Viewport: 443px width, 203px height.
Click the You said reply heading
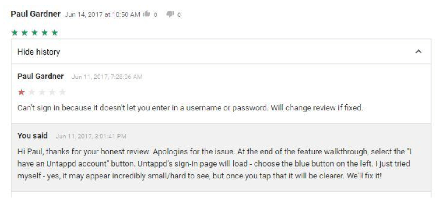(x=33, y=136)
